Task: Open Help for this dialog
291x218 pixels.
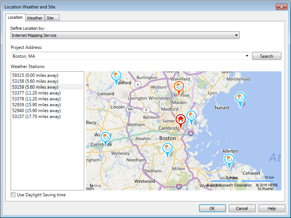Action: click(x=272, y=208)
